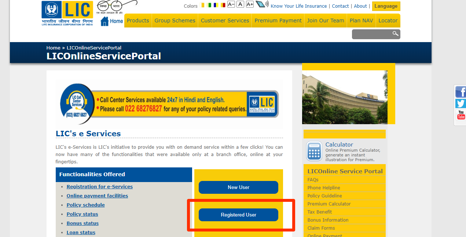Click the search magnifier icon

395,34
